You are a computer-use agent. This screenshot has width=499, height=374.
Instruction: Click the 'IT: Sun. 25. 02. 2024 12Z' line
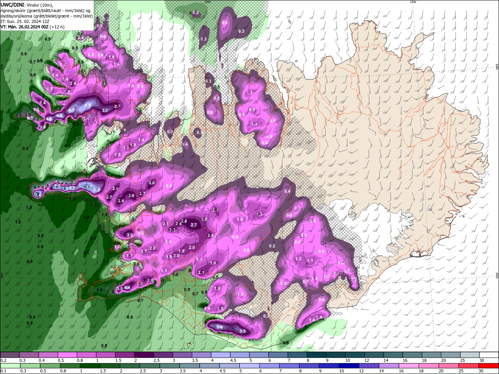coord(25,21)
